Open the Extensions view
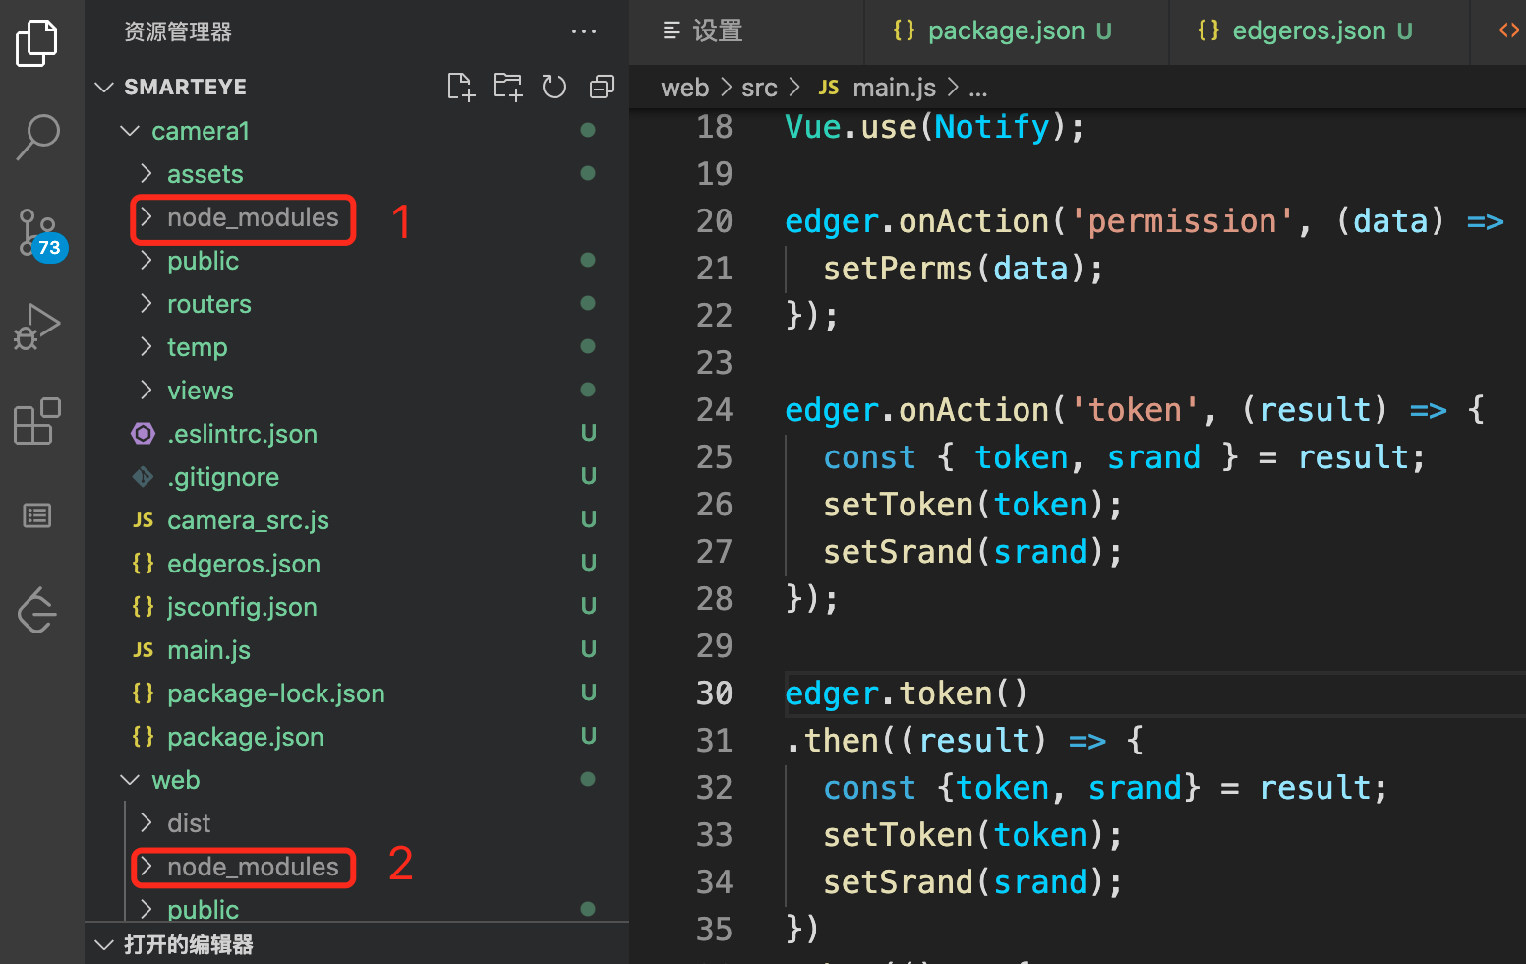The image size is (1526, 964). pyautogui.click(x=37, y=421)
